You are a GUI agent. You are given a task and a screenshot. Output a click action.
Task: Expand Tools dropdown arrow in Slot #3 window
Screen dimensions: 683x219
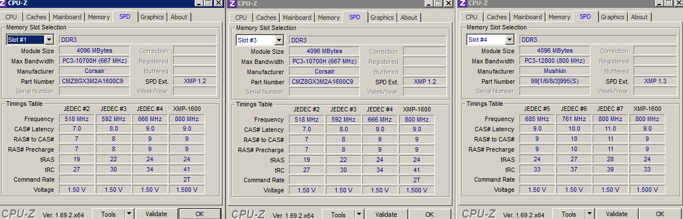pyautogui.click(x=359, y=214)
